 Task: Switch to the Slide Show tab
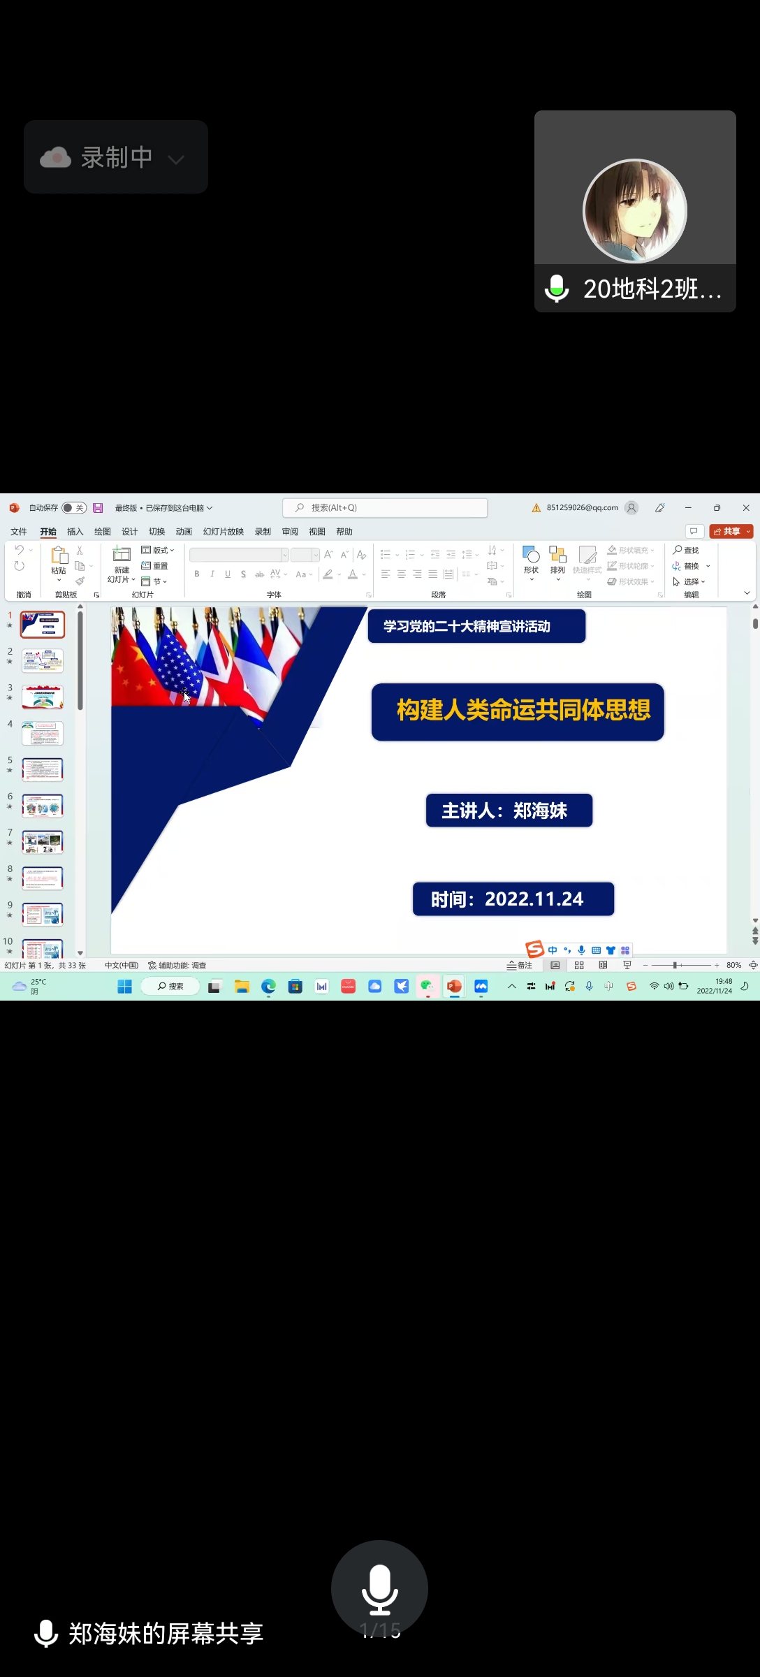(224, 532)
